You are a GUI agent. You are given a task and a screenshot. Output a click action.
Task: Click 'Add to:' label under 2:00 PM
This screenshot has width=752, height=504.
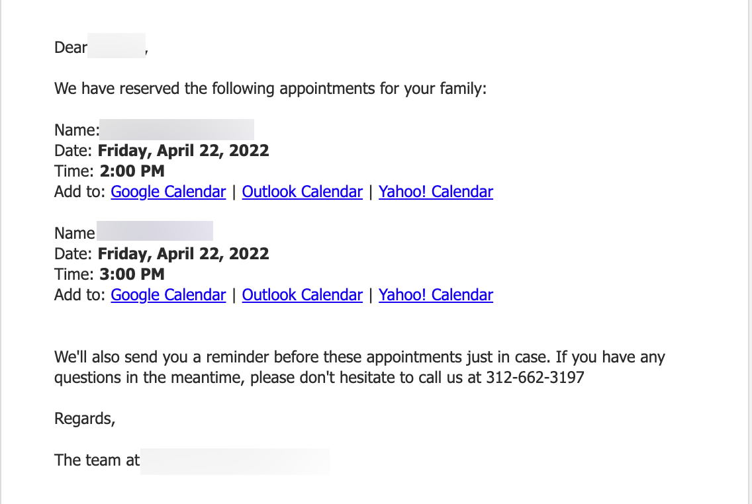point(79,192)
